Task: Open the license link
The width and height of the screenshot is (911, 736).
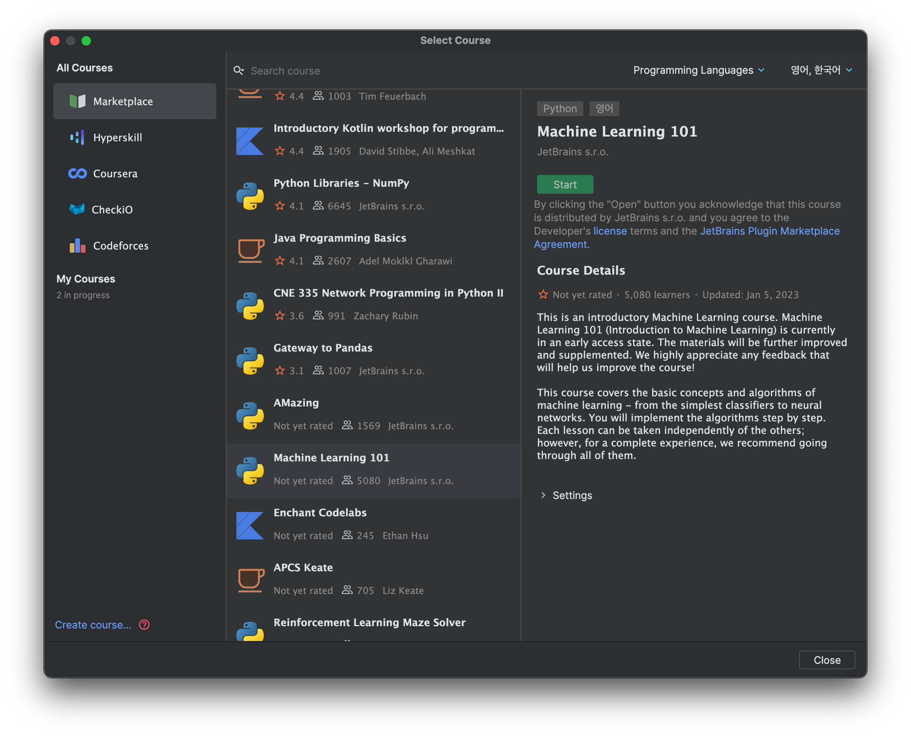Action: tap(610, 231)
